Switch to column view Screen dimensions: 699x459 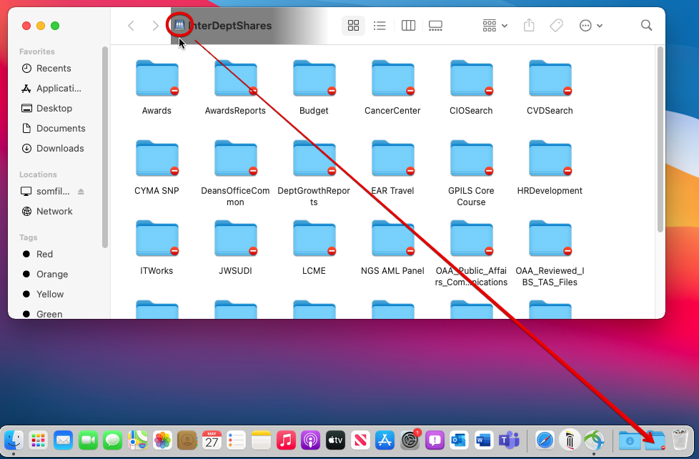408,26
